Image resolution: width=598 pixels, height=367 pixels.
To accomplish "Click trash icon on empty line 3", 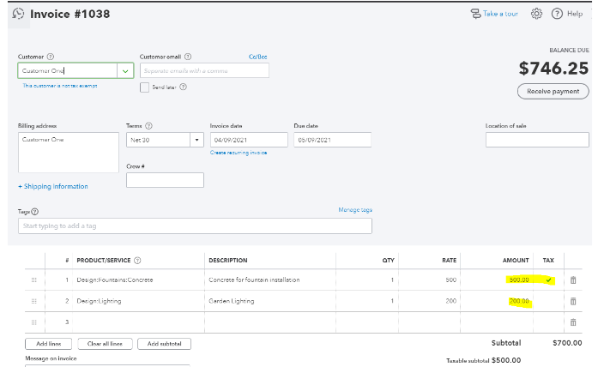I will coord(573,322).
